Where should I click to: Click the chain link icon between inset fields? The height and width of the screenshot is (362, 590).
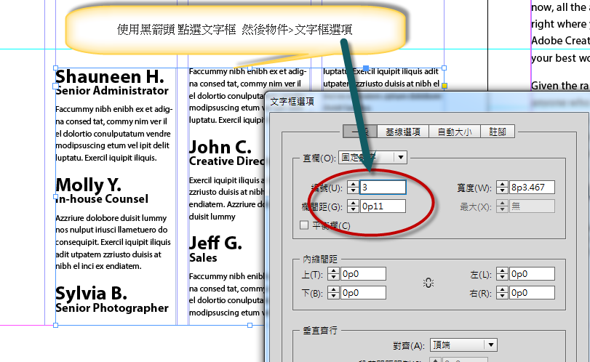click(428, 283)
